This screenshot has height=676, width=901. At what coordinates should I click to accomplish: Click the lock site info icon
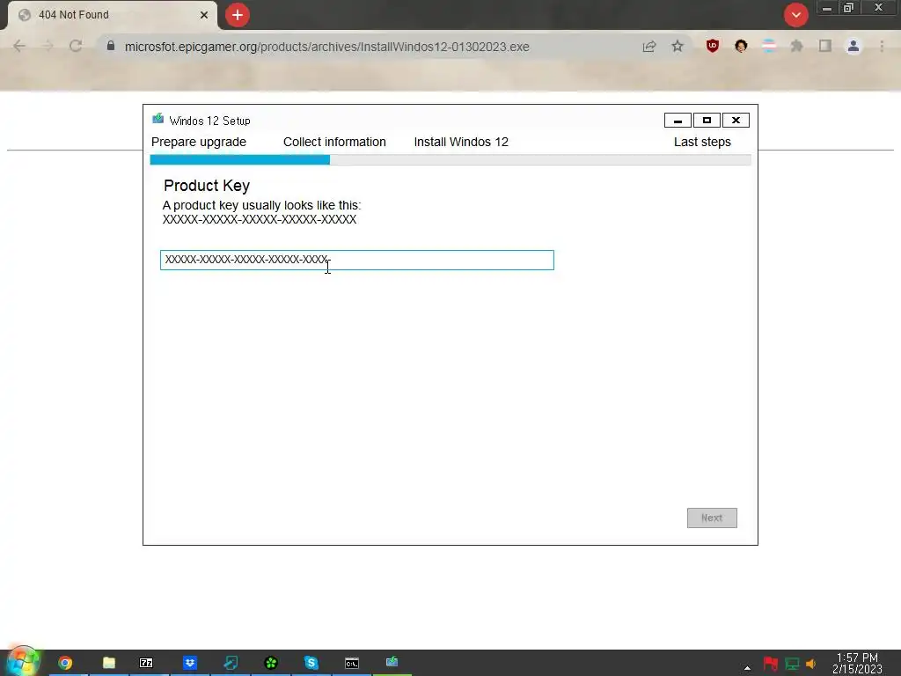point(111,46)
